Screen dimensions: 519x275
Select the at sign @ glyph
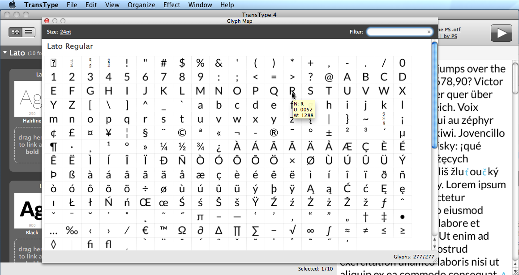point(329,77)
